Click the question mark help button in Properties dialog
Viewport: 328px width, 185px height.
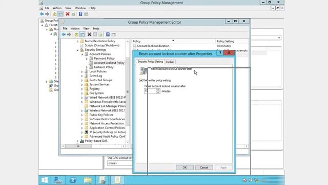(x=220, y=52)
